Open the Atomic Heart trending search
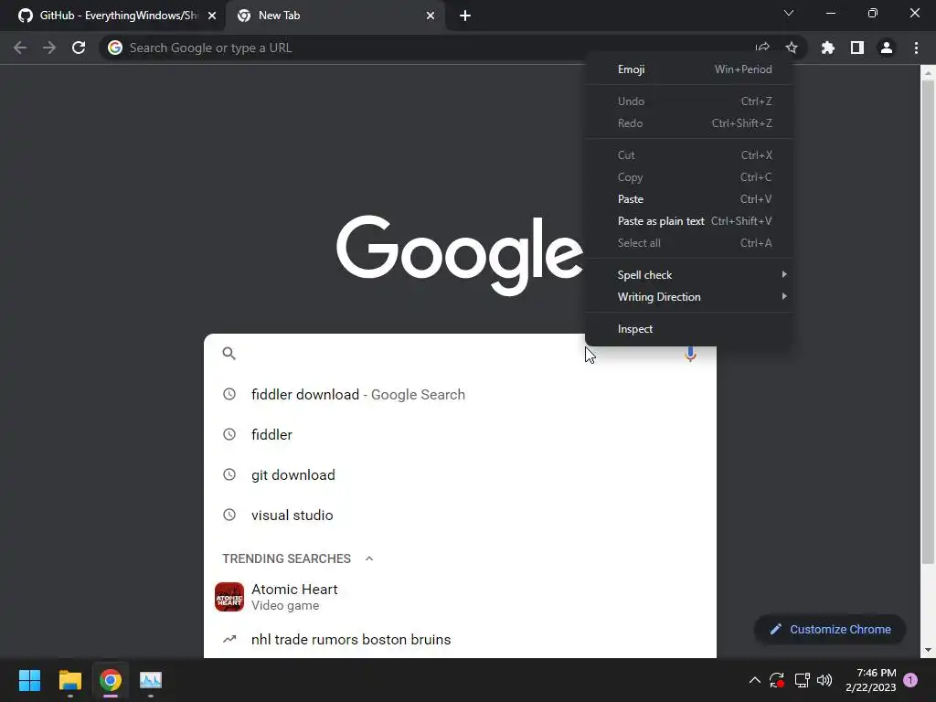Screen dimensions: 936x702 click(x=460, y=597)
